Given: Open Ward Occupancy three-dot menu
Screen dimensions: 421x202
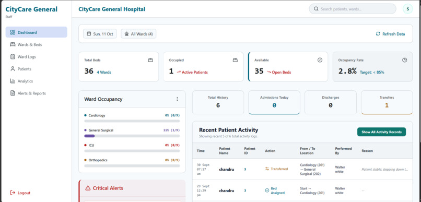Looking at the screenshot, I should pos(177,99).
